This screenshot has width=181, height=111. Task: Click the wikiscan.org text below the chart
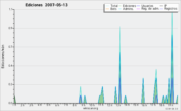pyautogui.click(x=91, y=108)
